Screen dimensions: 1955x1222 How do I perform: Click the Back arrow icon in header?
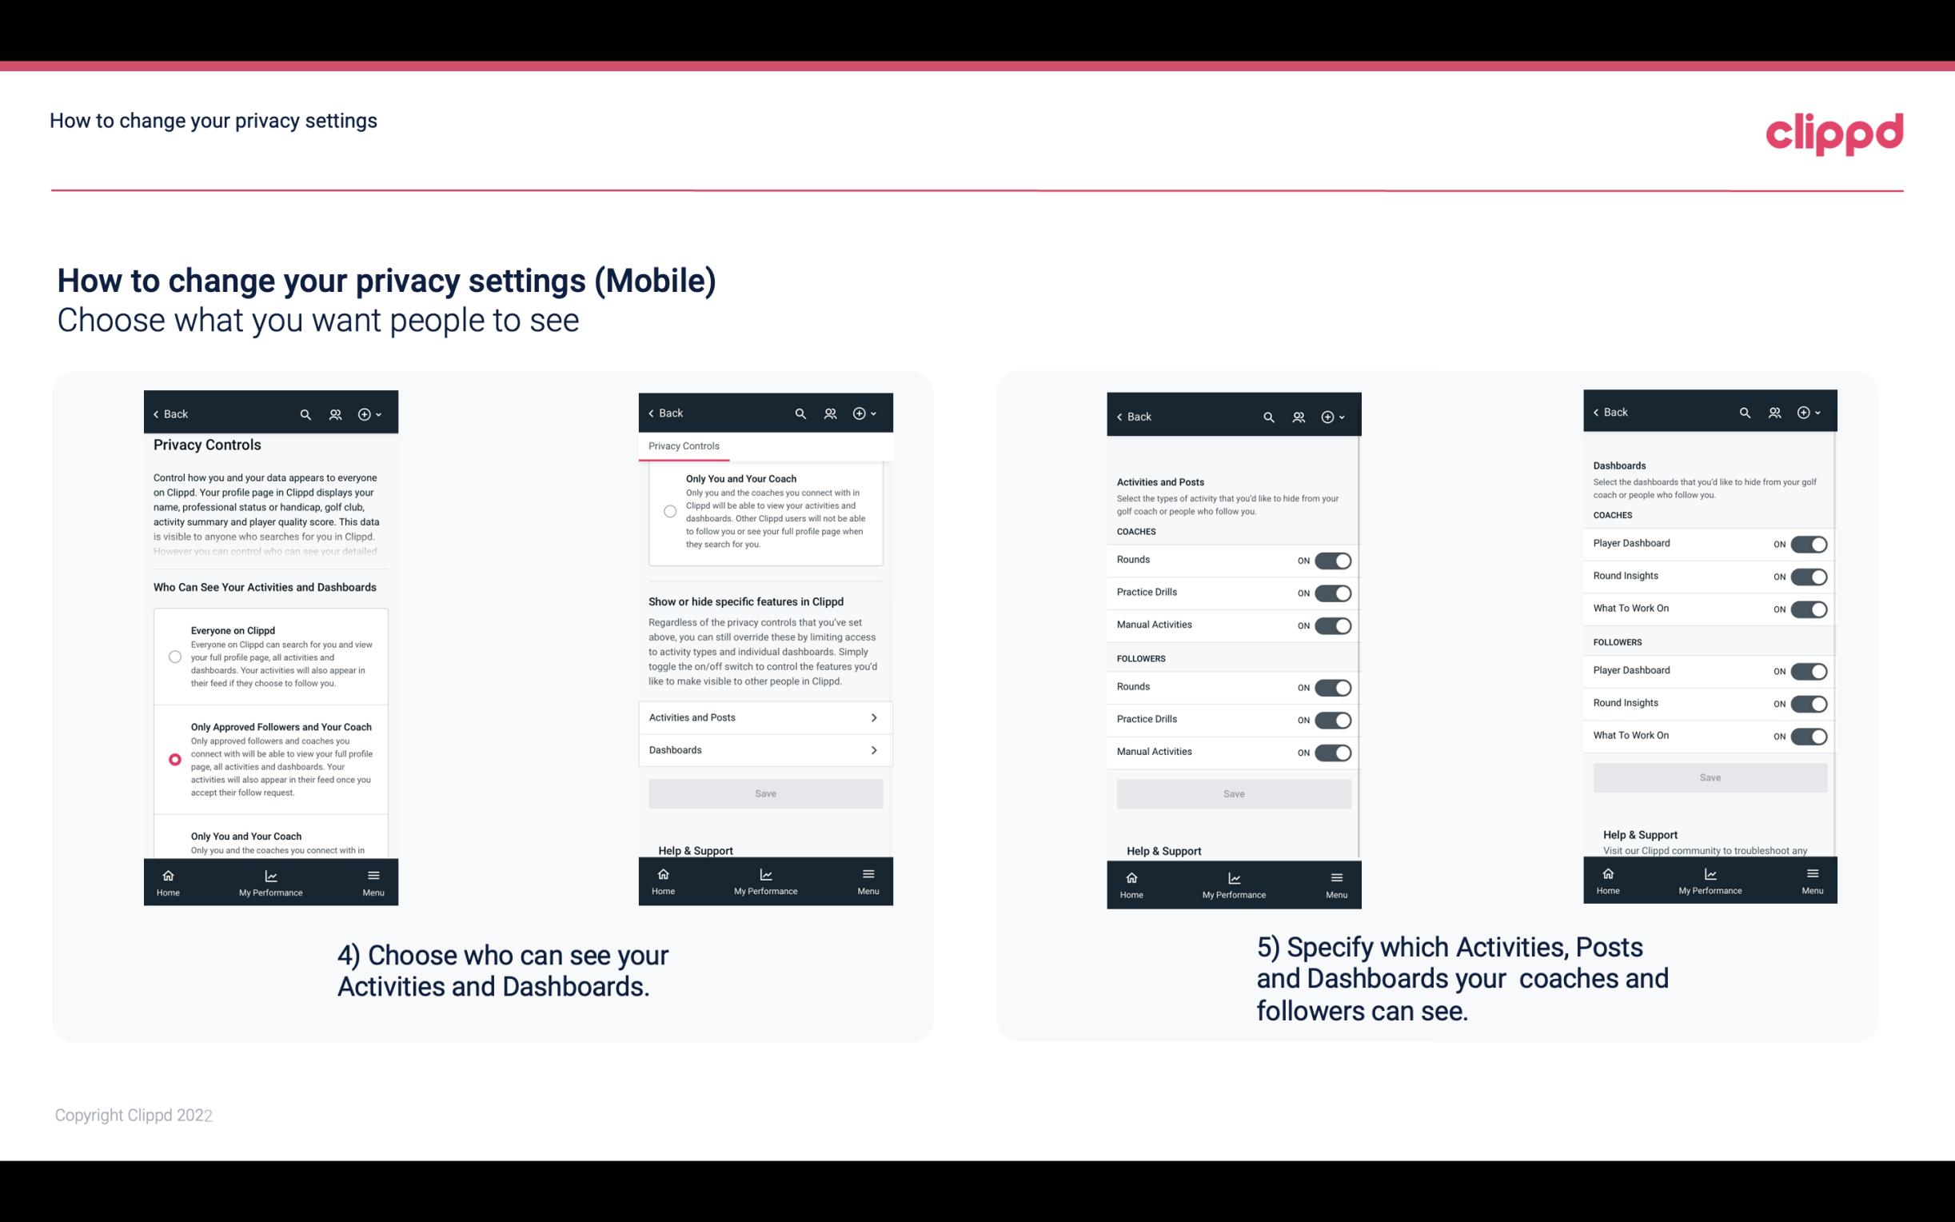[x=156, y=414]
